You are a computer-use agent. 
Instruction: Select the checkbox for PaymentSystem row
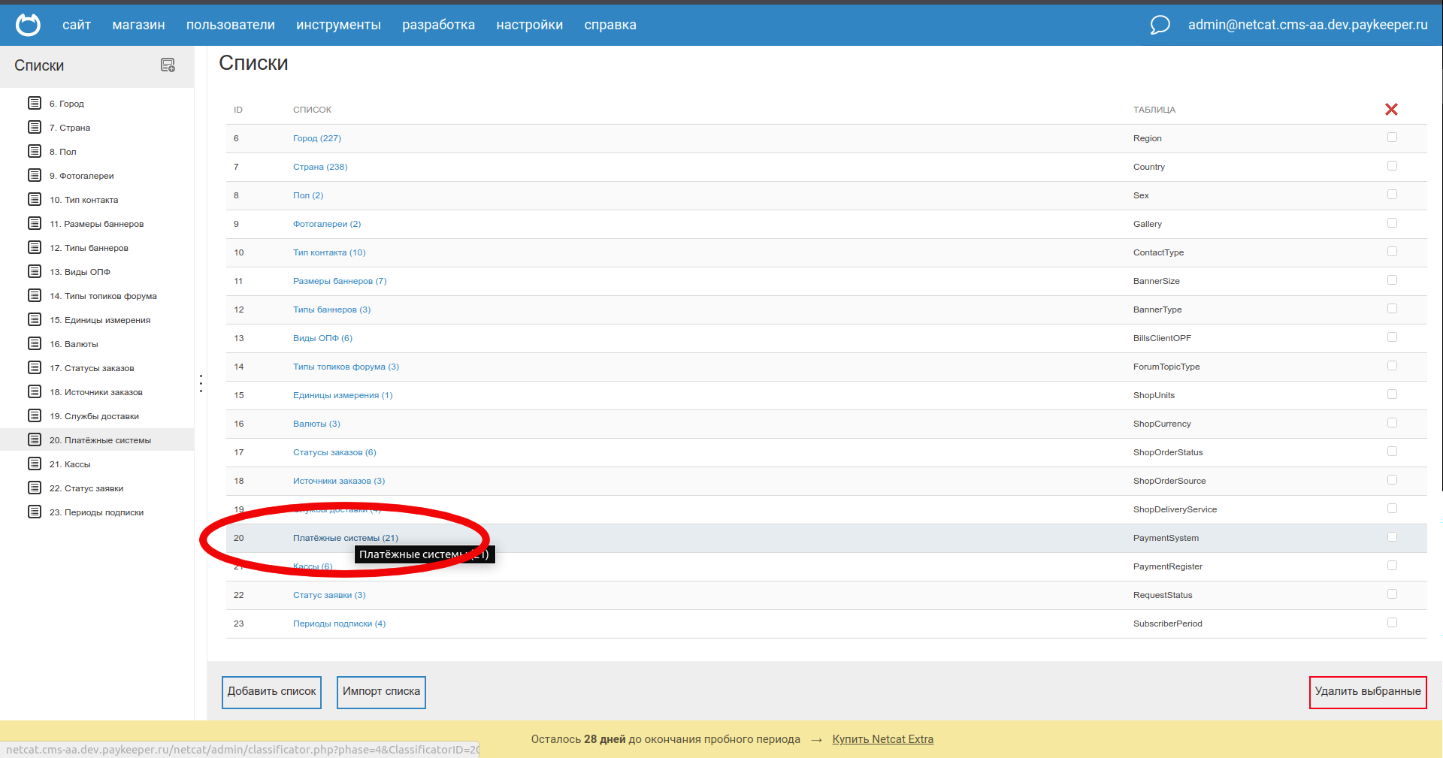pyautogui.click(x=1392, y=537)
